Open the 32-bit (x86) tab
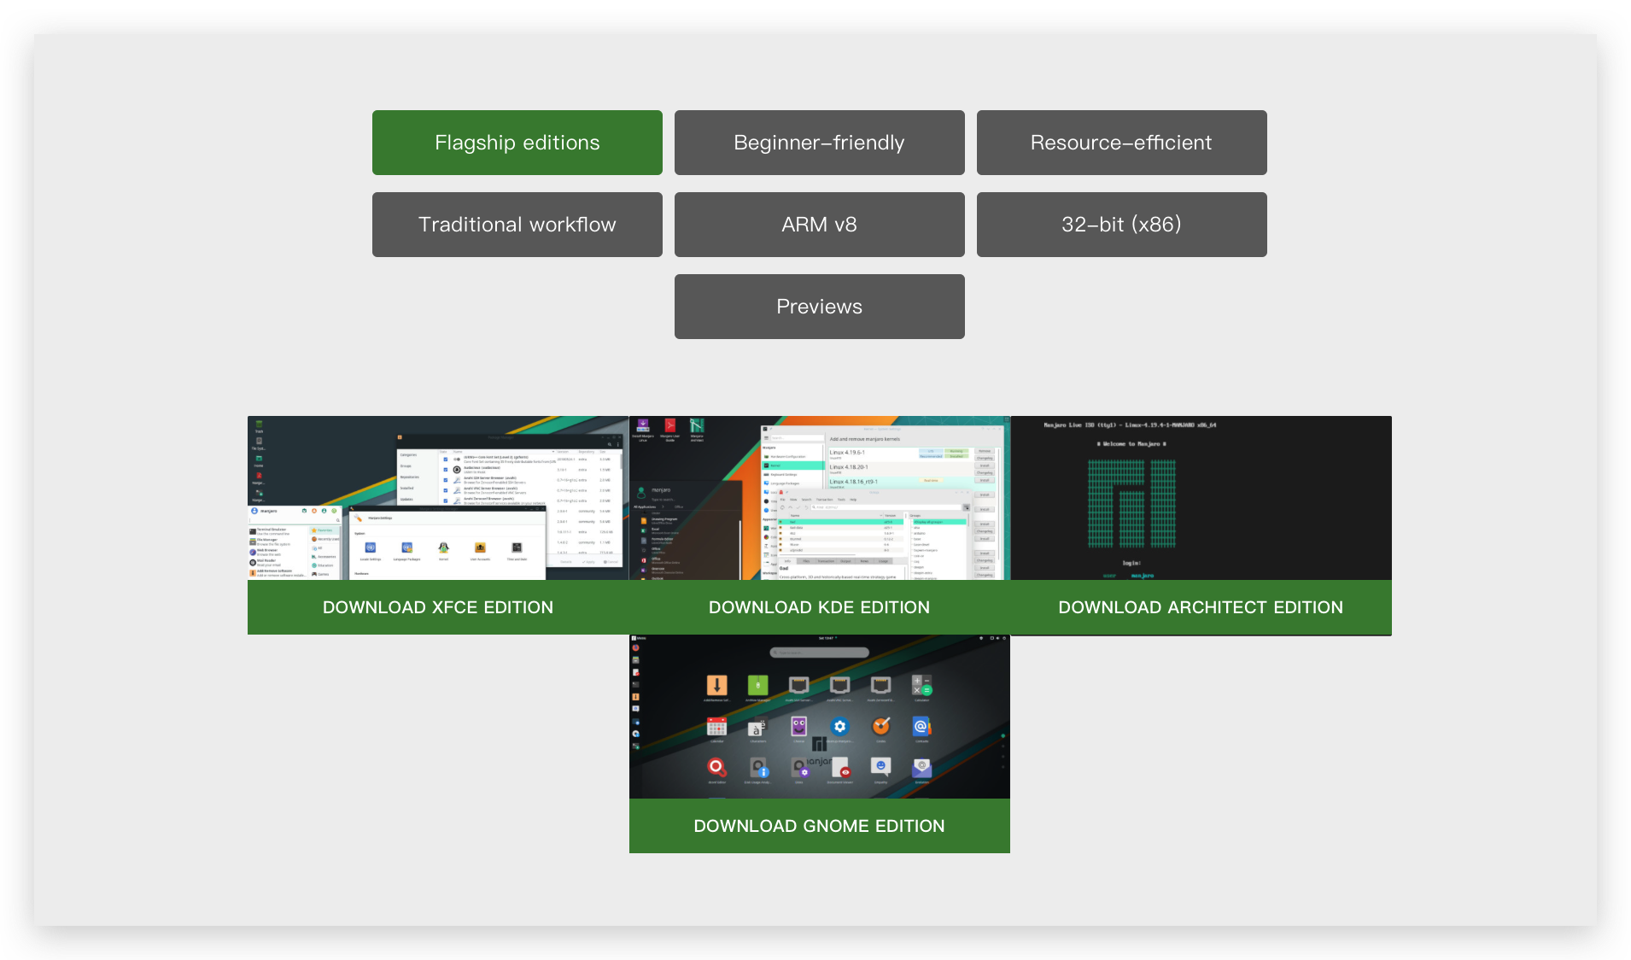 tap(1121, 225)
